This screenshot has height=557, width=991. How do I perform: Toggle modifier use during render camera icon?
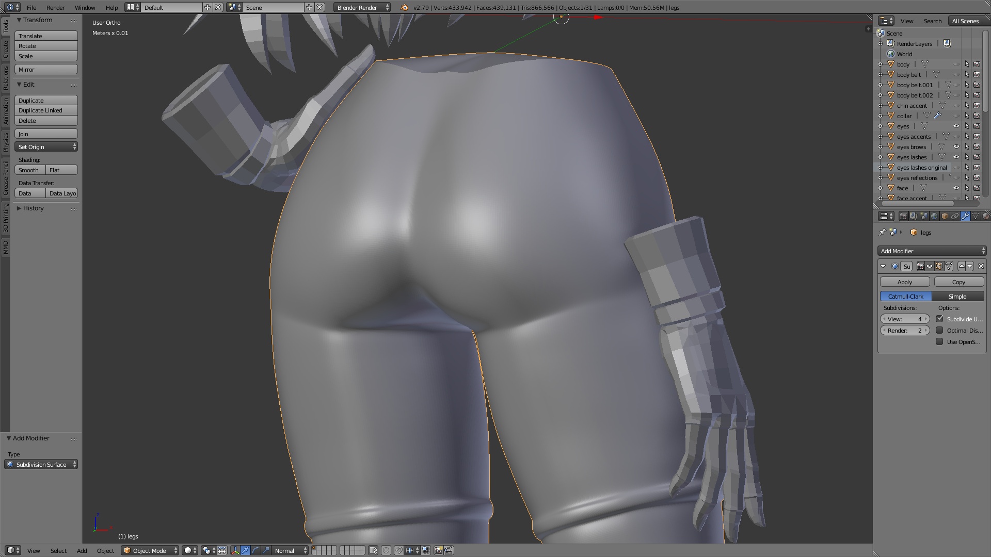click(920, 266)
